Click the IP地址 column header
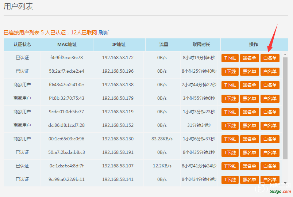Image resolution: width=293 pixels, height=197 pixels. 119,45
